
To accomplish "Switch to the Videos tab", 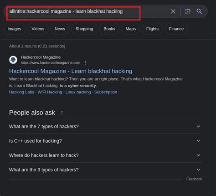I will pos(38,29).
